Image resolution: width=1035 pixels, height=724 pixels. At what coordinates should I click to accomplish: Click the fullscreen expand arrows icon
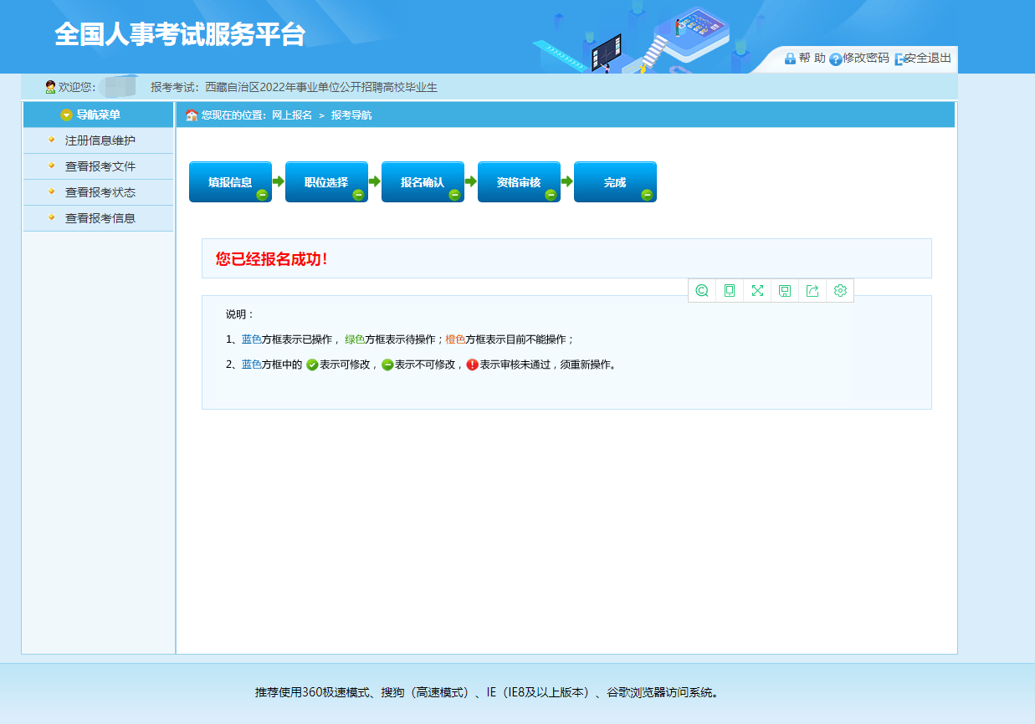[x=757, y=291]
